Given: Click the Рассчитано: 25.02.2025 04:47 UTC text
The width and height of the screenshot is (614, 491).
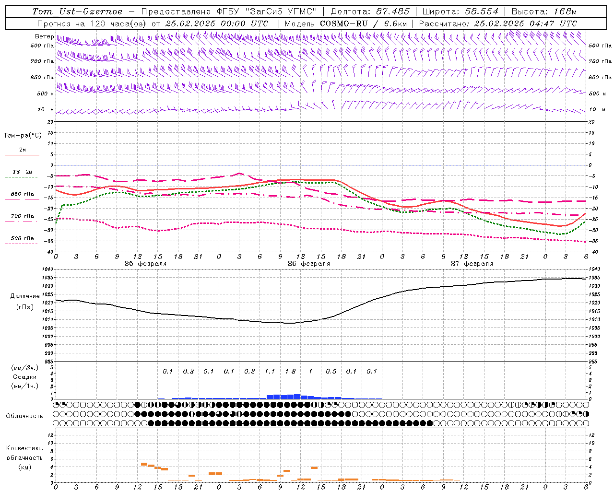Looking at the screenshot, I should 498,23.
